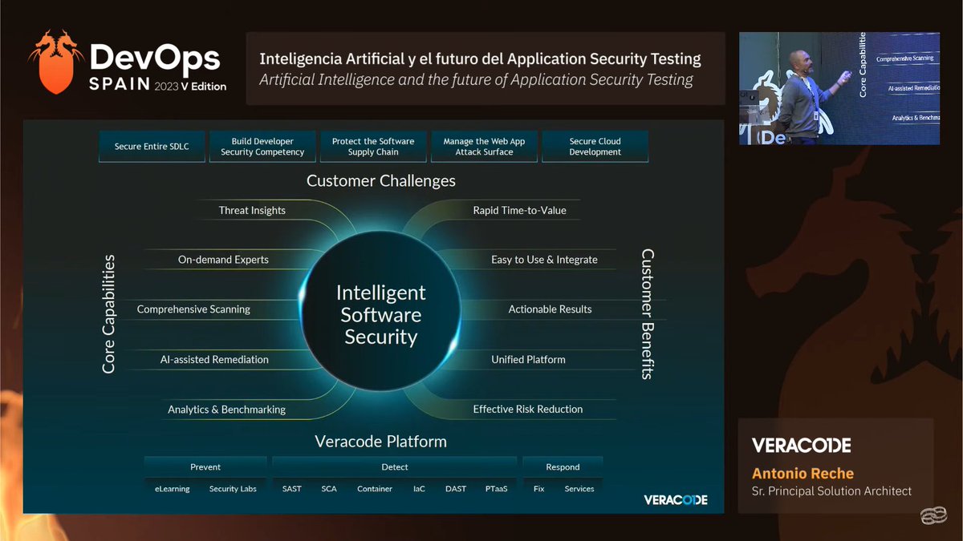Click the English italic talk title
Screen dimensions: 963x541
(x=476, y=79)
